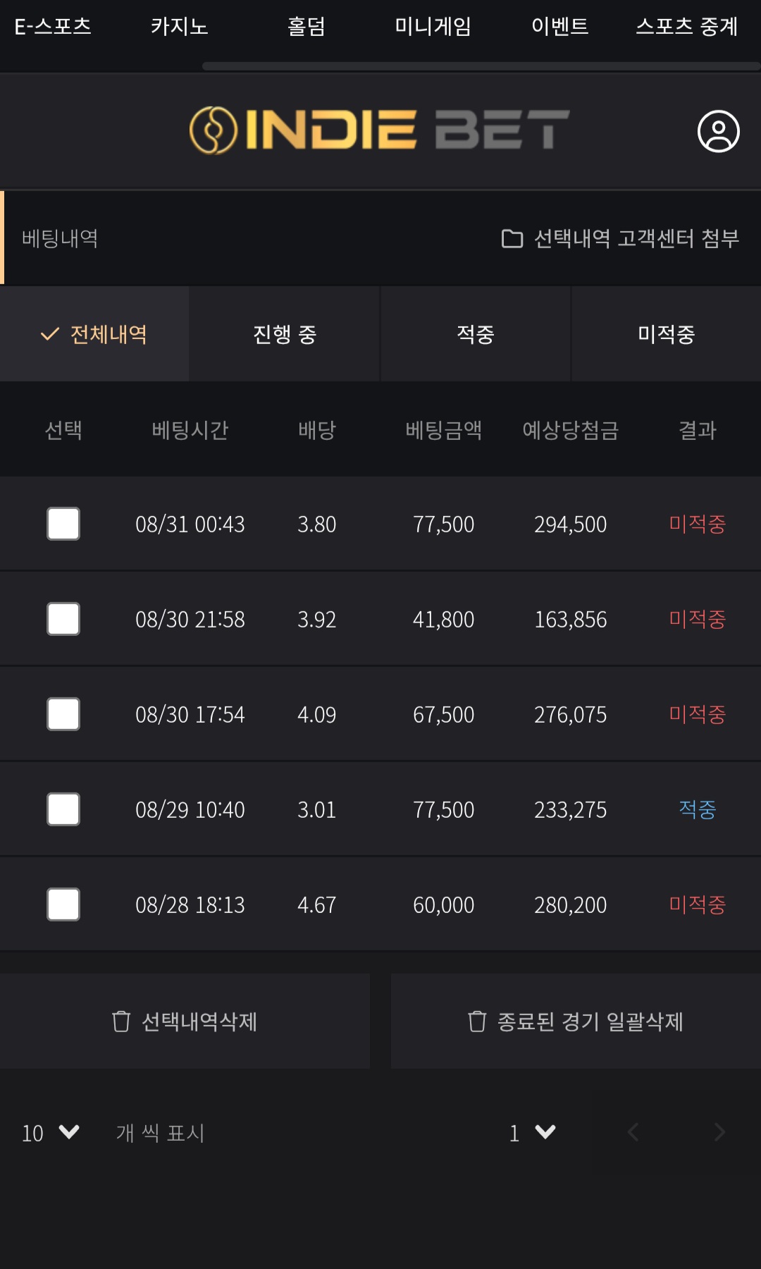
Task: Click the 종료된 경기 일괄삭제 button
Action: [x=576, y=1021]
